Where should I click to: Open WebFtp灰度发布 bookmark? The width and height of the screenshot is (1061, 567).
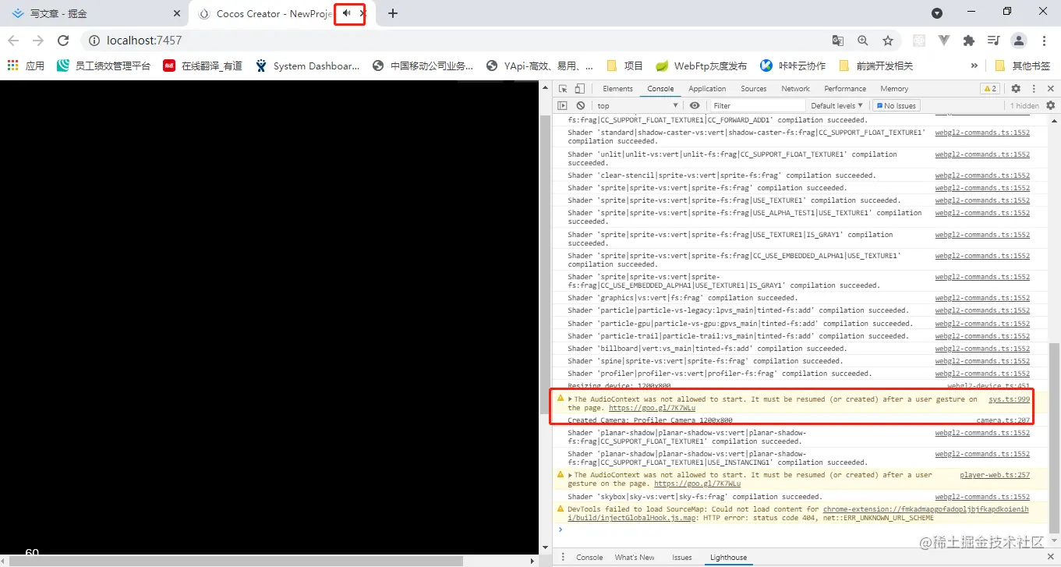(x=701, y=66)
